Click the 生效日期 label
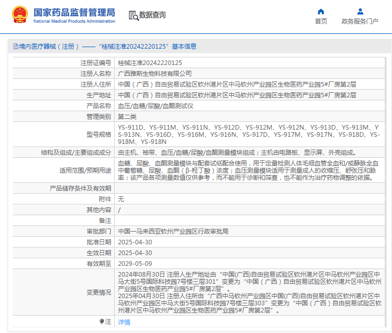This screenshot has height=333, width=392. point(99,253)
